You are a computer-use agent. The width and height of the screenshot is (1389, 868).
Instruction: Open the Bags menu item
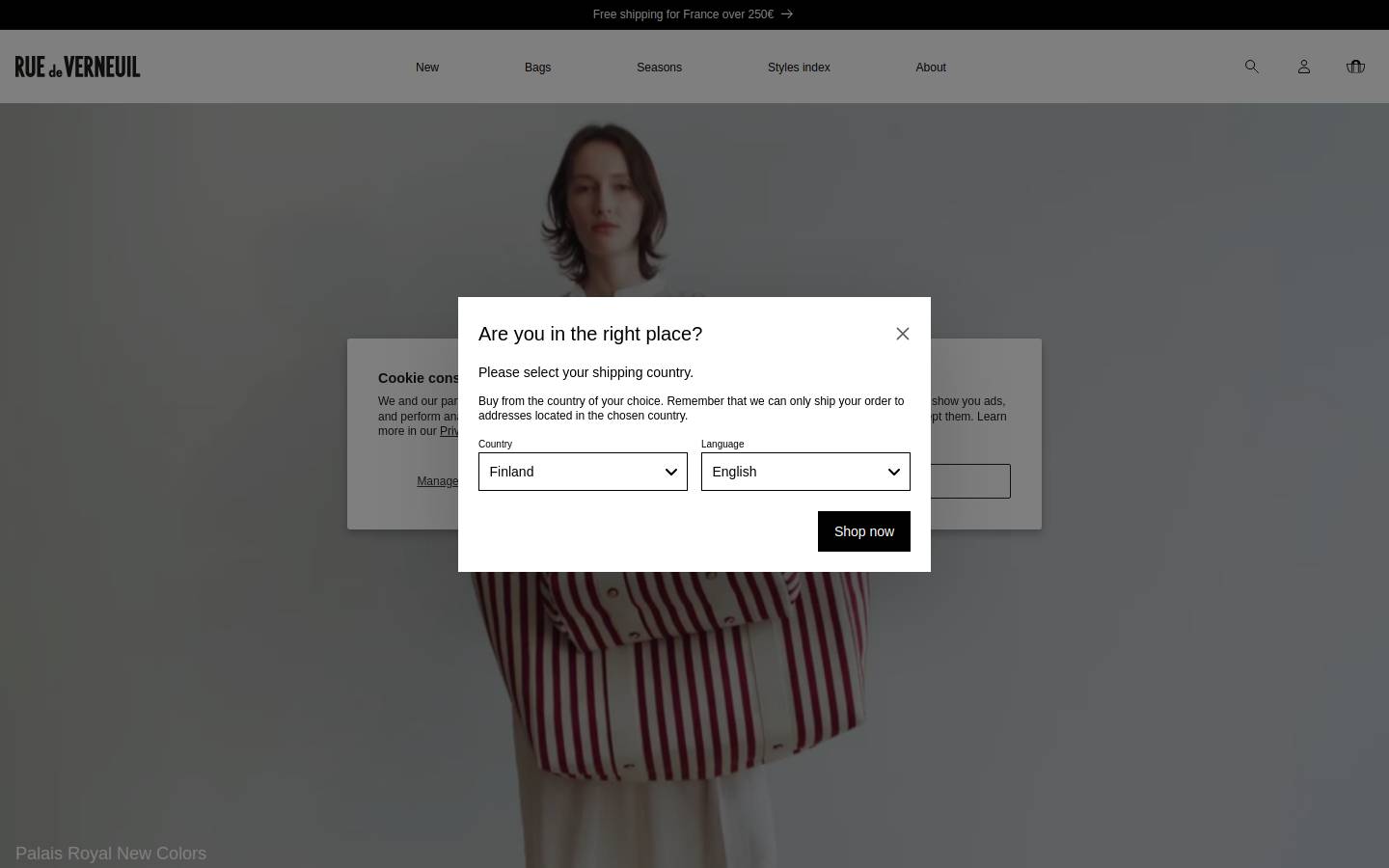coord(537,68)
